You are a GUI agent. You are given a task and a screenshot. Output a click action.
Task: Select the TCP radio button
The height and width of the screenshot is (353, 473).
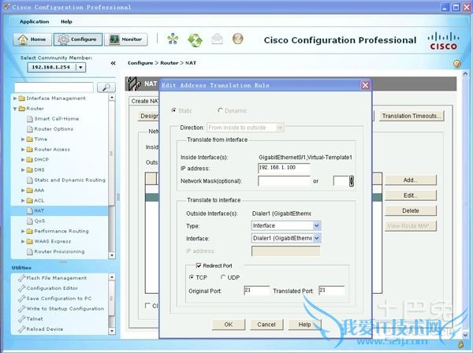tap(192, 277)
